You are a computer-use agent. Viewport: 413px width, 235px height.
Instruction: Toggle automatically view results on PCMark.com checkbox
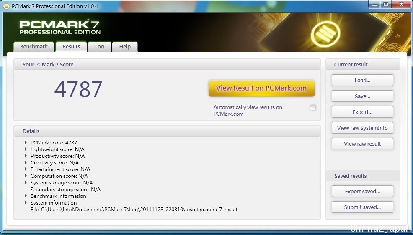312,107
